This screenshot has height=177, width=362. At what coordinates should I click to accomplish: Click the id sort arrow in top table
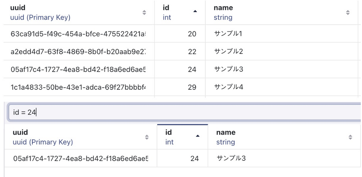tap(195, 11)
